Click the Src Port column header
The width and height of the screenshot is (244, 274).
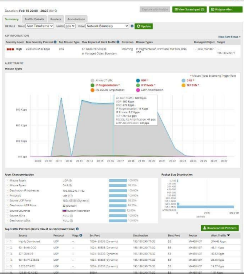(x=95, y=235)
